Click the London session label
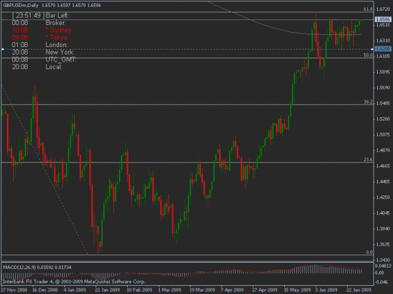This screenshot has height=294, width=393. click(57, 45)
